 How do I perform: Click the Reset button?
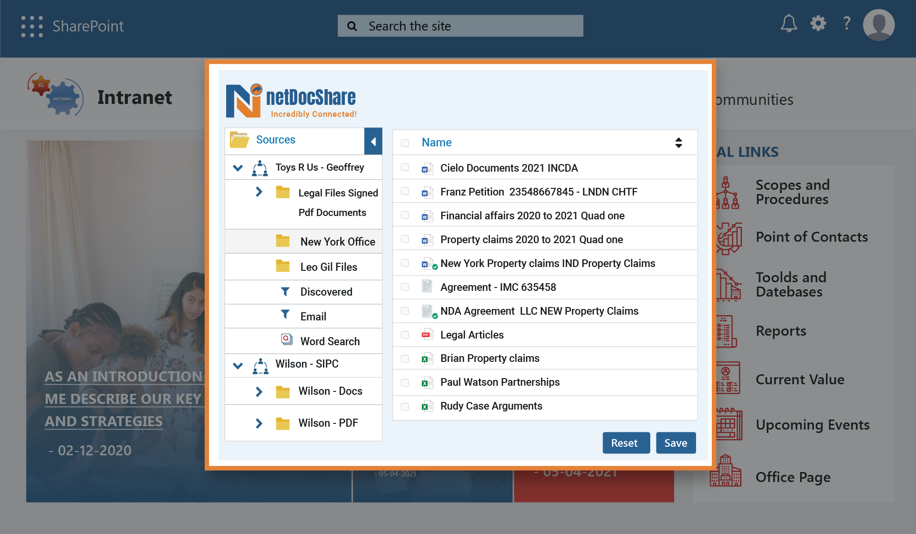coord(626,443)
